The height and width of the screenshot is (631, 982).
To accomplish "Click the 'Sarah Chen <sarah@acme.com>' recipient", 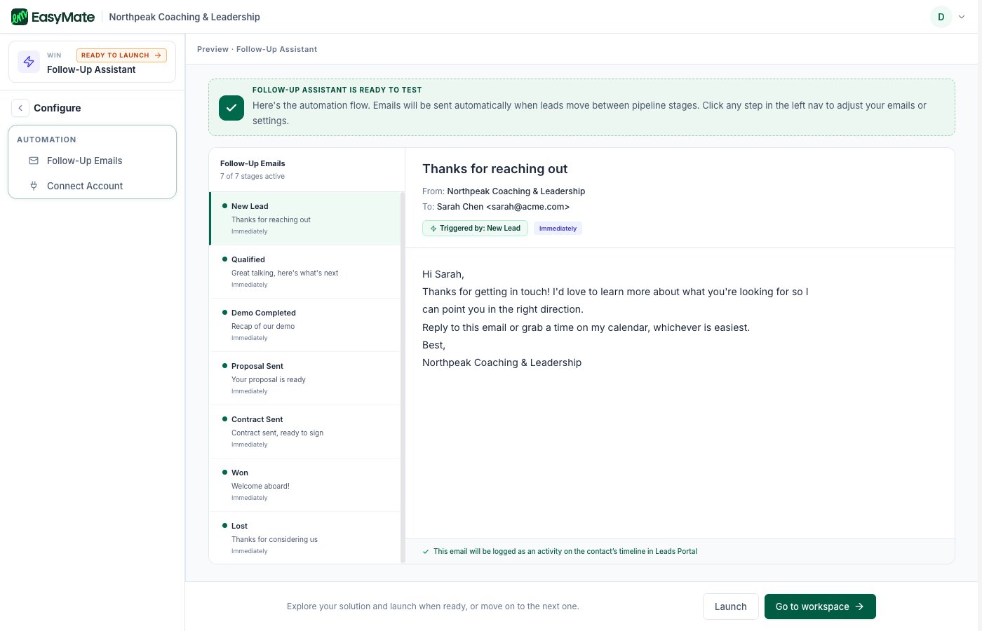I will [503, 207].
